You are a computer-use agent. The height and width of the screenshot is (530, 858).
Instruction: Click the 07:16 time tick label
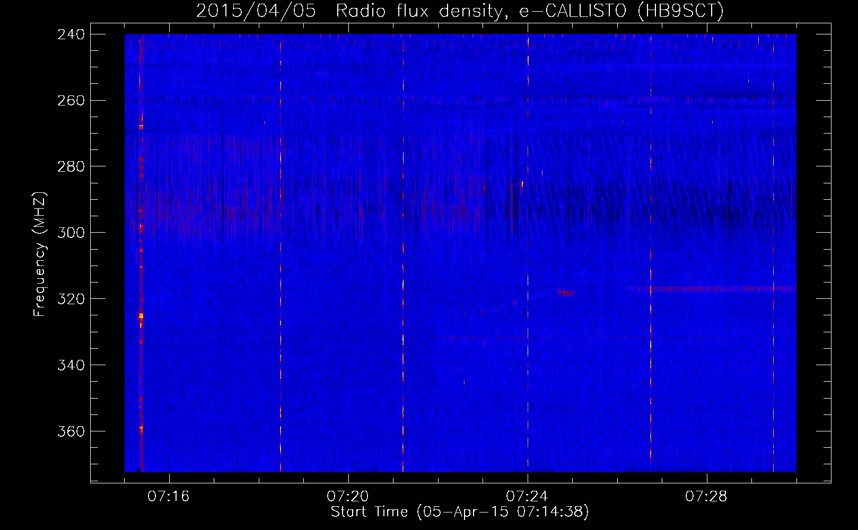(169, 497)
